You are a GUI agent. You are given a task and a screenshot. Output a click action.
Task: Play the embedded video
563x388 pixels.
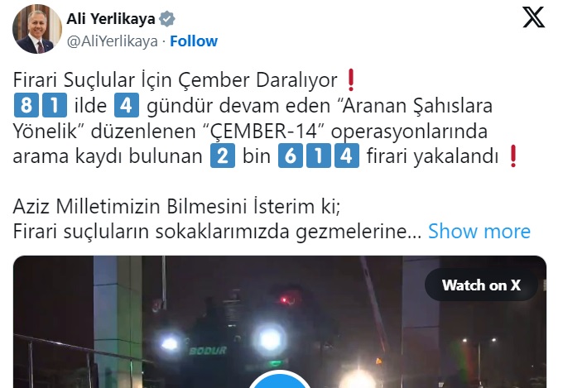click(x=279, y=380)
